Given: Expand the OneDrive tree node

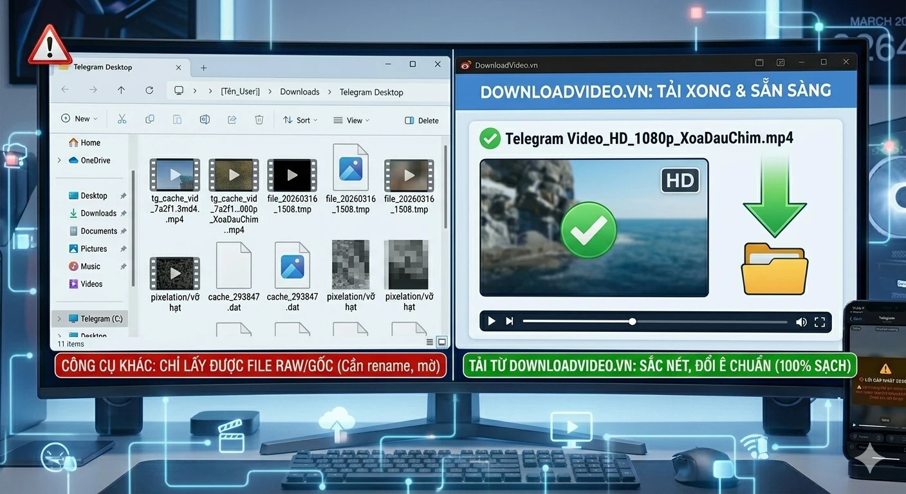Looking at the screenshot, I should 59,160.
